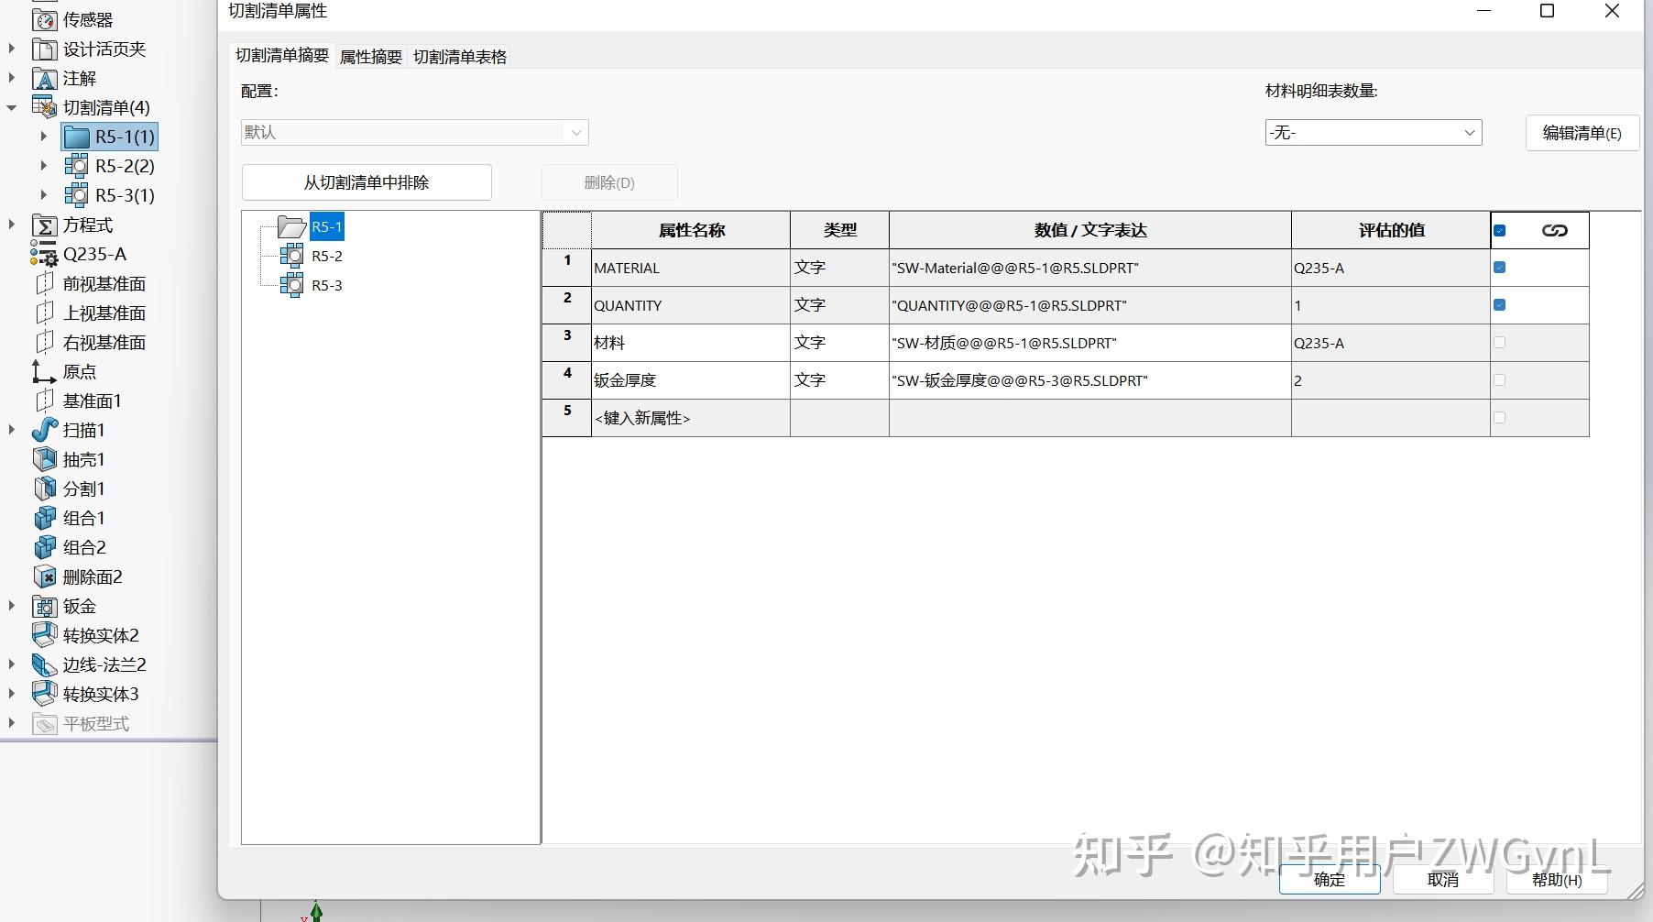The height and width of the screenshot is (922, 1653).
Task: Click the 取消 cancel button
Action: [1443, 879]
